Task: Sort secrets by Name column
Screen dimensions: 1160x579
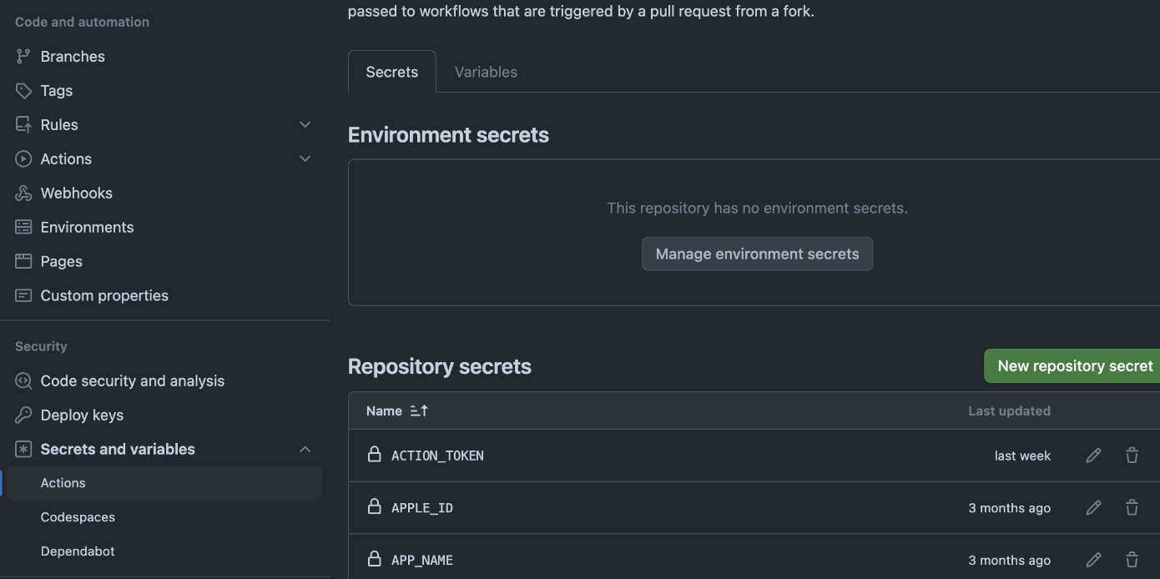Action: click(x=397, y=410)
